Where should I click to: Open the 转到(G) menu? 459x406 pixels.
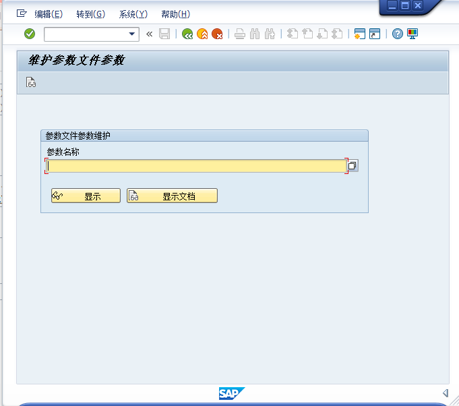(90, 14)
